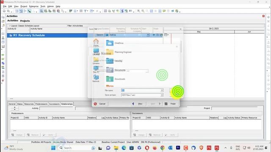The width and height of the screenshot is (271, 152).
Task: Collapse the R1 Recovery Schedule row
Action: tap(11, 35)
